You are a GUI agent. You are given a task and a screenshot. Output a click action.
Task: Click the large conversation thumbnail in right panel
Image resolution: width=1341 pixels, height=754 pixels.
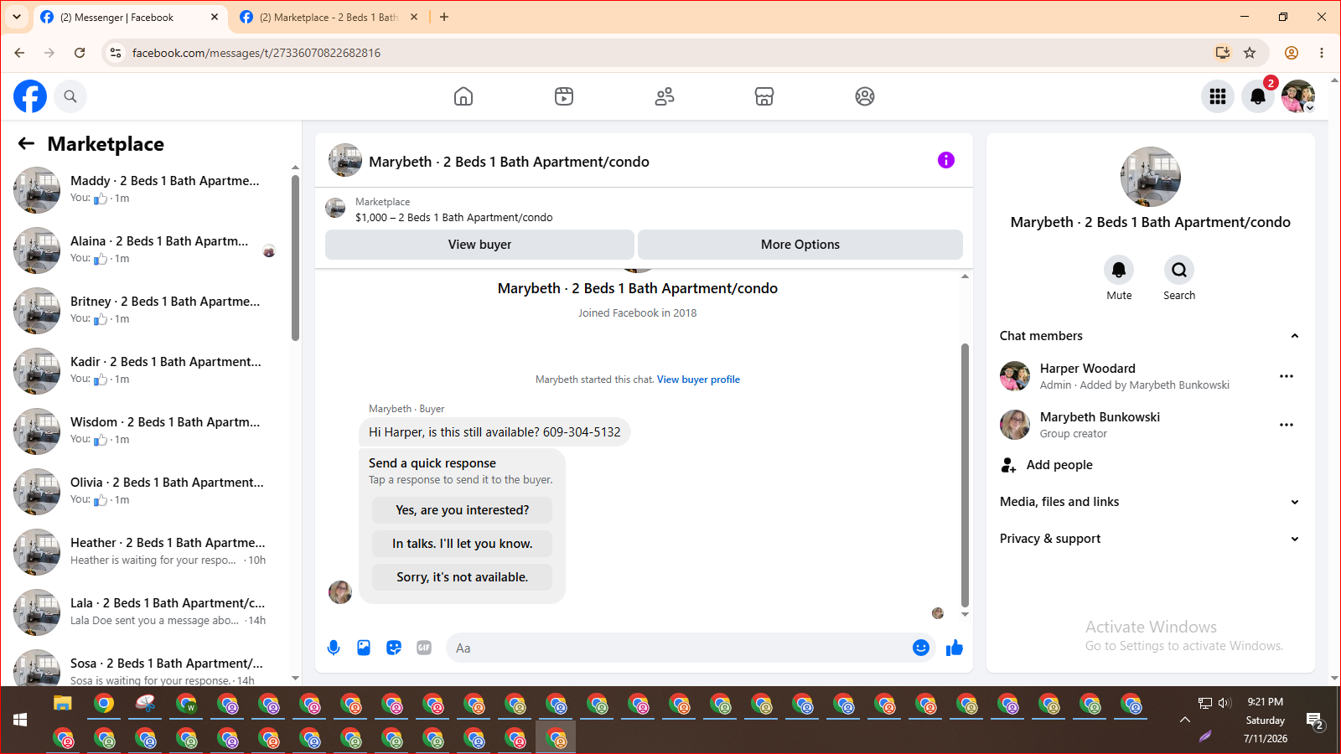click(1151, 177)
